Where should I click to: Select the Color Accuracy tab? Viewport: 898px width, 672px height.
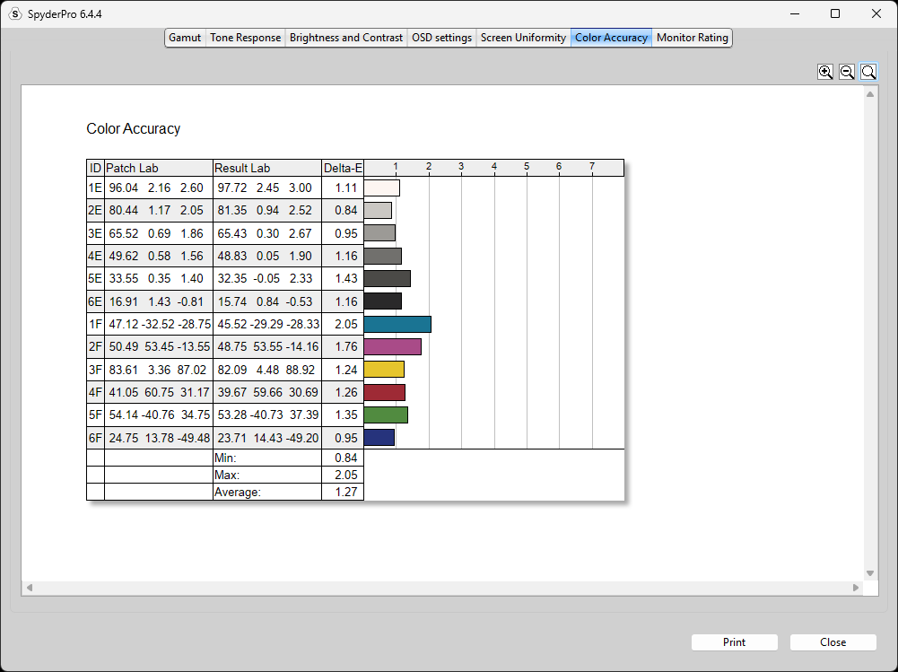coord(611,38)
